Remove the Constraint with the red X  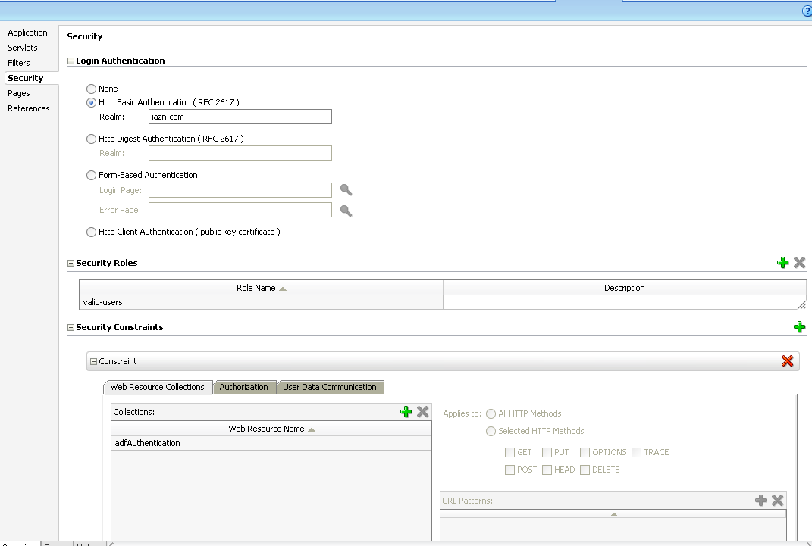(x=787, y=361)
